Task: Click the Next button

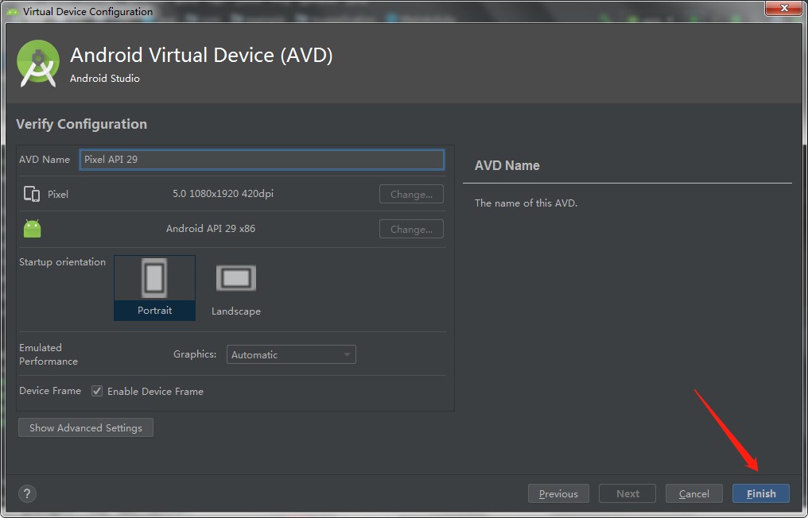Action: [627, 494]
